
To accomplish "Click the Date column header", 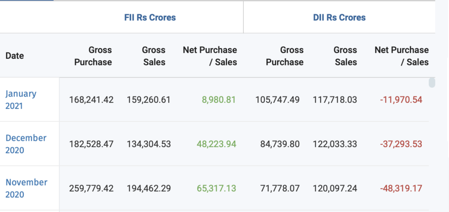I will (14, 56).
